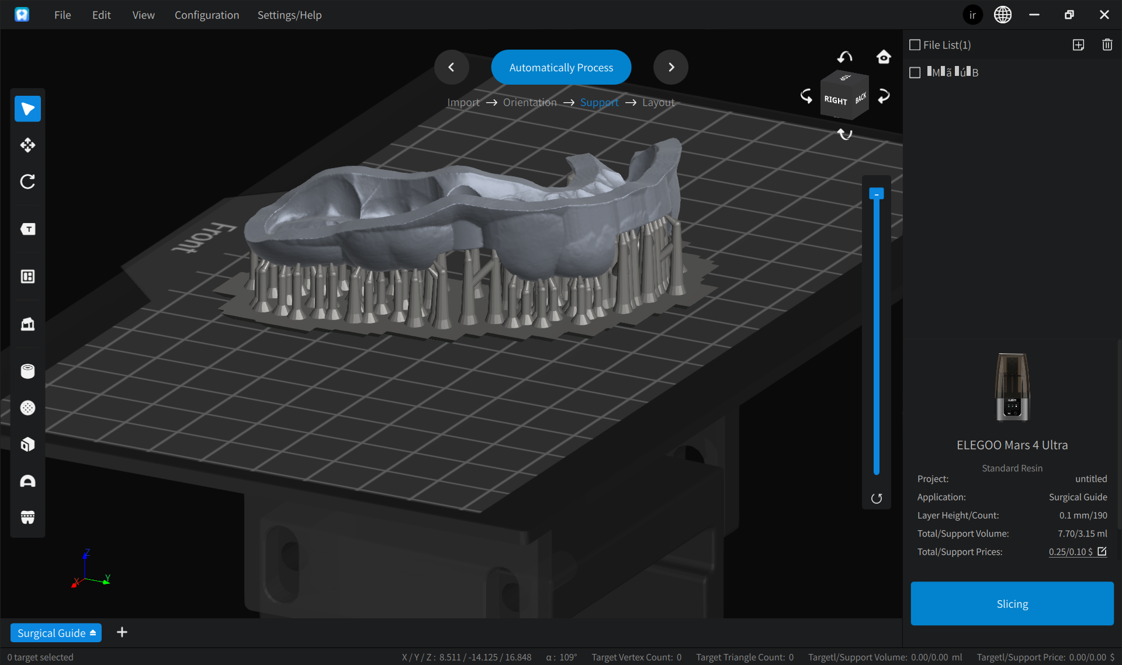
Task: Select the arrow selection tool
Action: pos(27,109)
